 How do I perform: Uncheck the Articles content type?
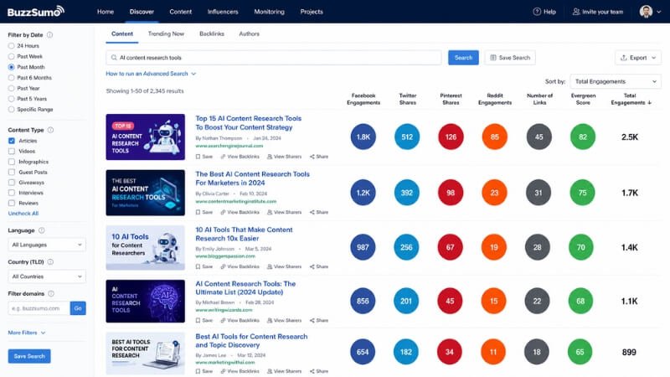coord(12,141)
